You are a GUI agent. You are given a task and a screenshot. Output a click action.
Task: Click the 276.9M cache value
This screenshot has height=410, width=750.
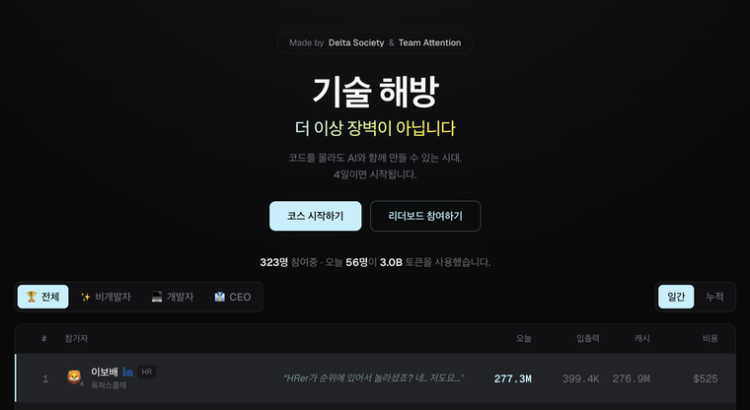pyautogui.click(x=631, y=378)
